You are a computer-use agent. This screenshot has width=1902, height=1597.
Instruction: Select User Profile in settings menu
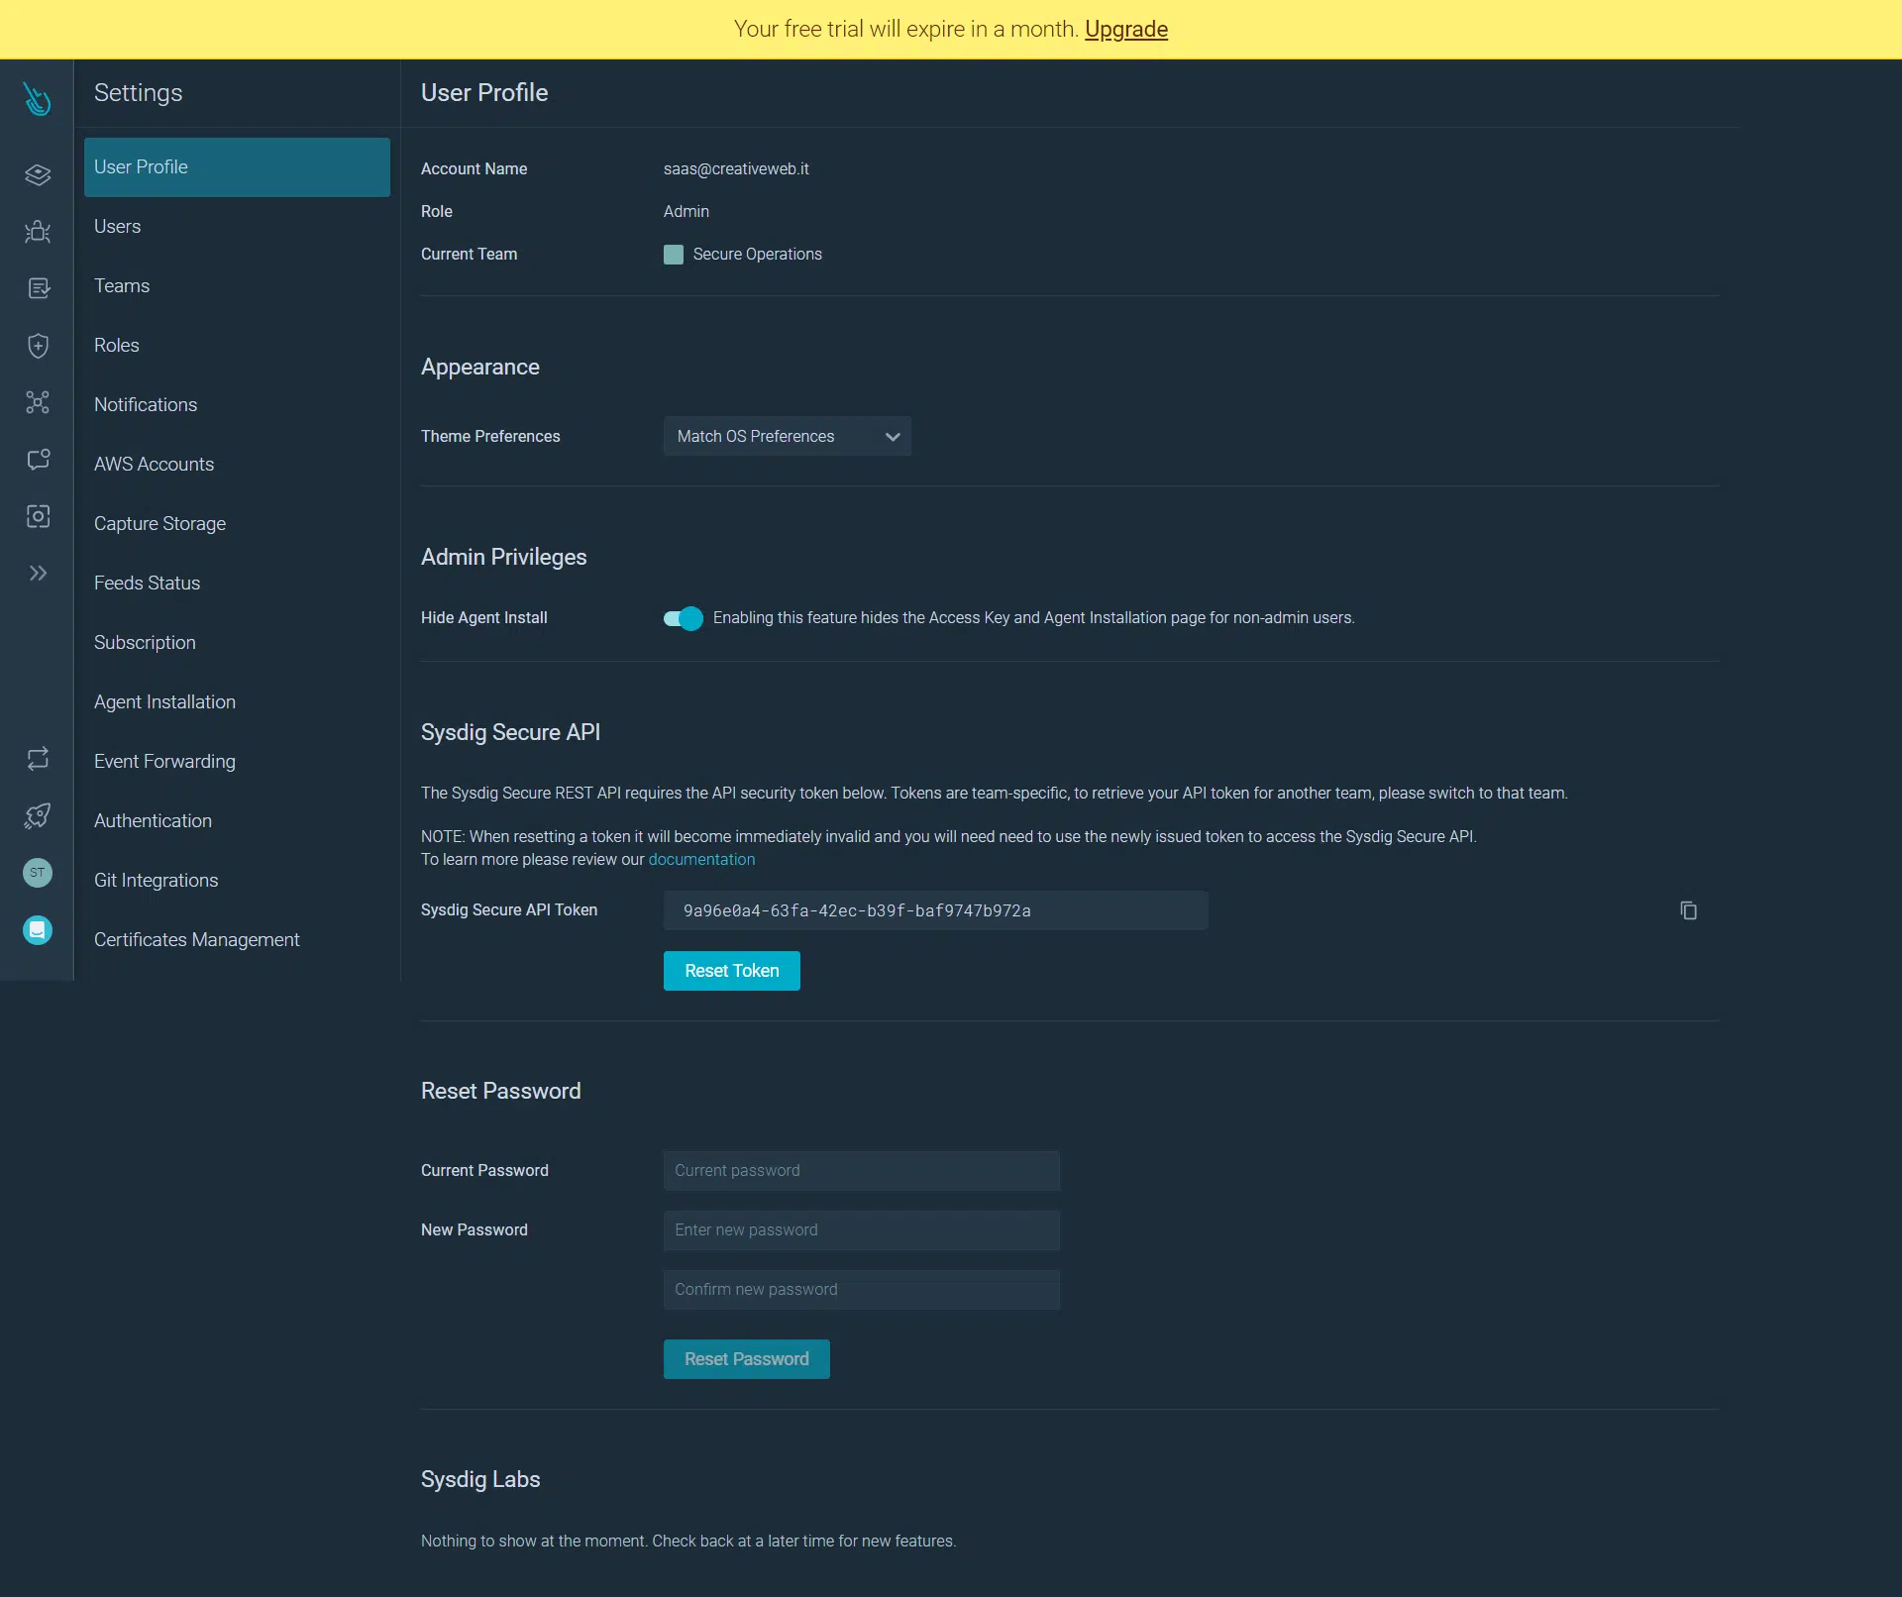coord(237,167)
